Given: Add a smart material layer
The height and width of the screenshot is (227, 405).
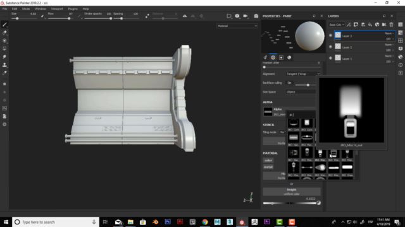Looking at the screenshot, I should click(377, 25).
